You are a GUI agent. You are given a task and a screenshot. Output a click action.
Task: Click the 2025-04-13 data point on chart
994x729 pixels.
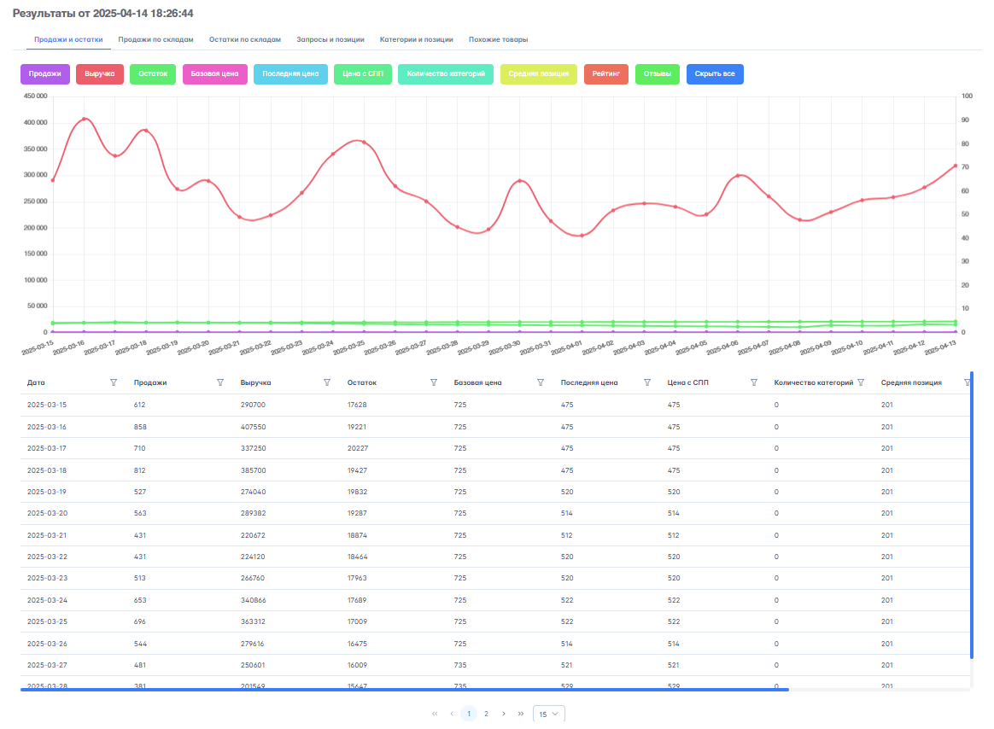[x=955, y=166]
